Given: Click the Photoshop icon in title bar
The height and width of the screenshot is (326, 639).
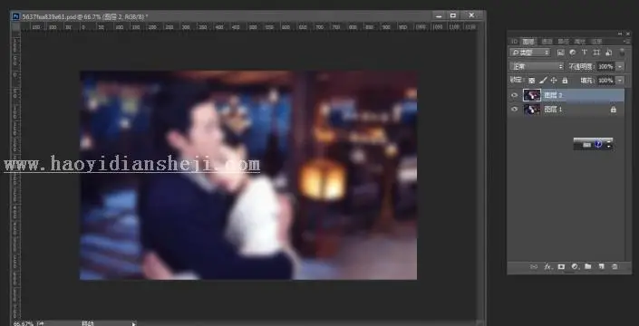Looking at the screenshot, I should [x=16, y=16].
